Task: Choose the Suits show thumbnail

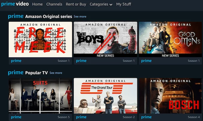Action: (40, 96)
